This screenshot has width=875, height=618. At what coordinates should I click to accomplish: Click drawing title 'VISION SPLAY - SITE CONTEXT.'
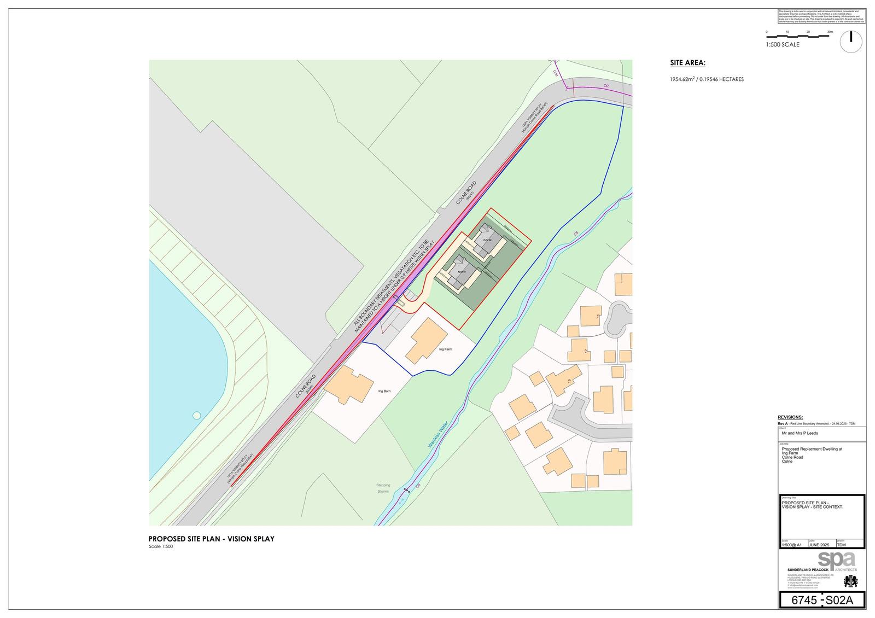(813, 507)
